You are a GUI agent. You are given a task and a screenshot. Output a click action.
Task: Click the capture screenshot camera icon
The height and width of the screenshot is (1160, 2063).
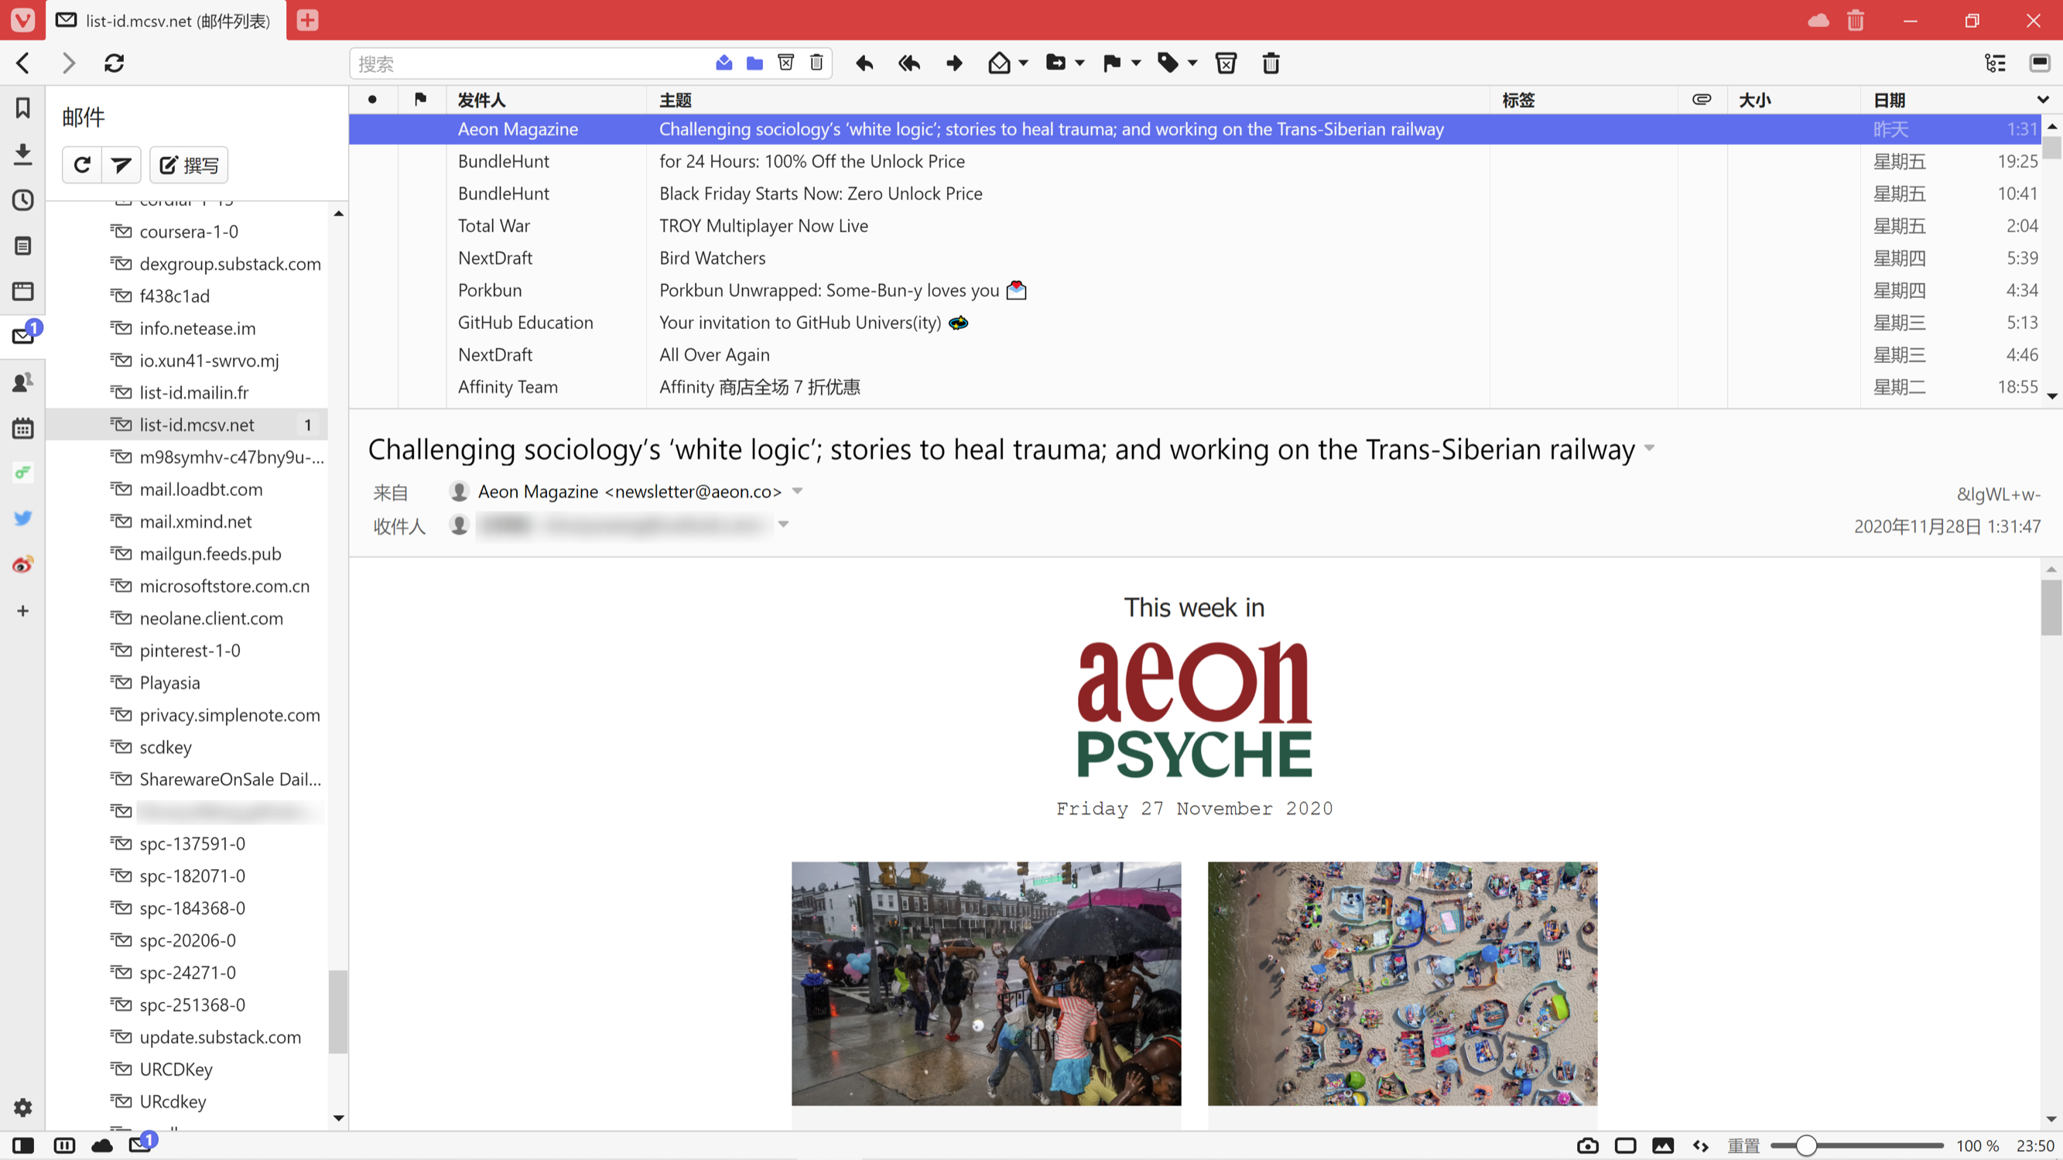[x=1587, y=1145]
